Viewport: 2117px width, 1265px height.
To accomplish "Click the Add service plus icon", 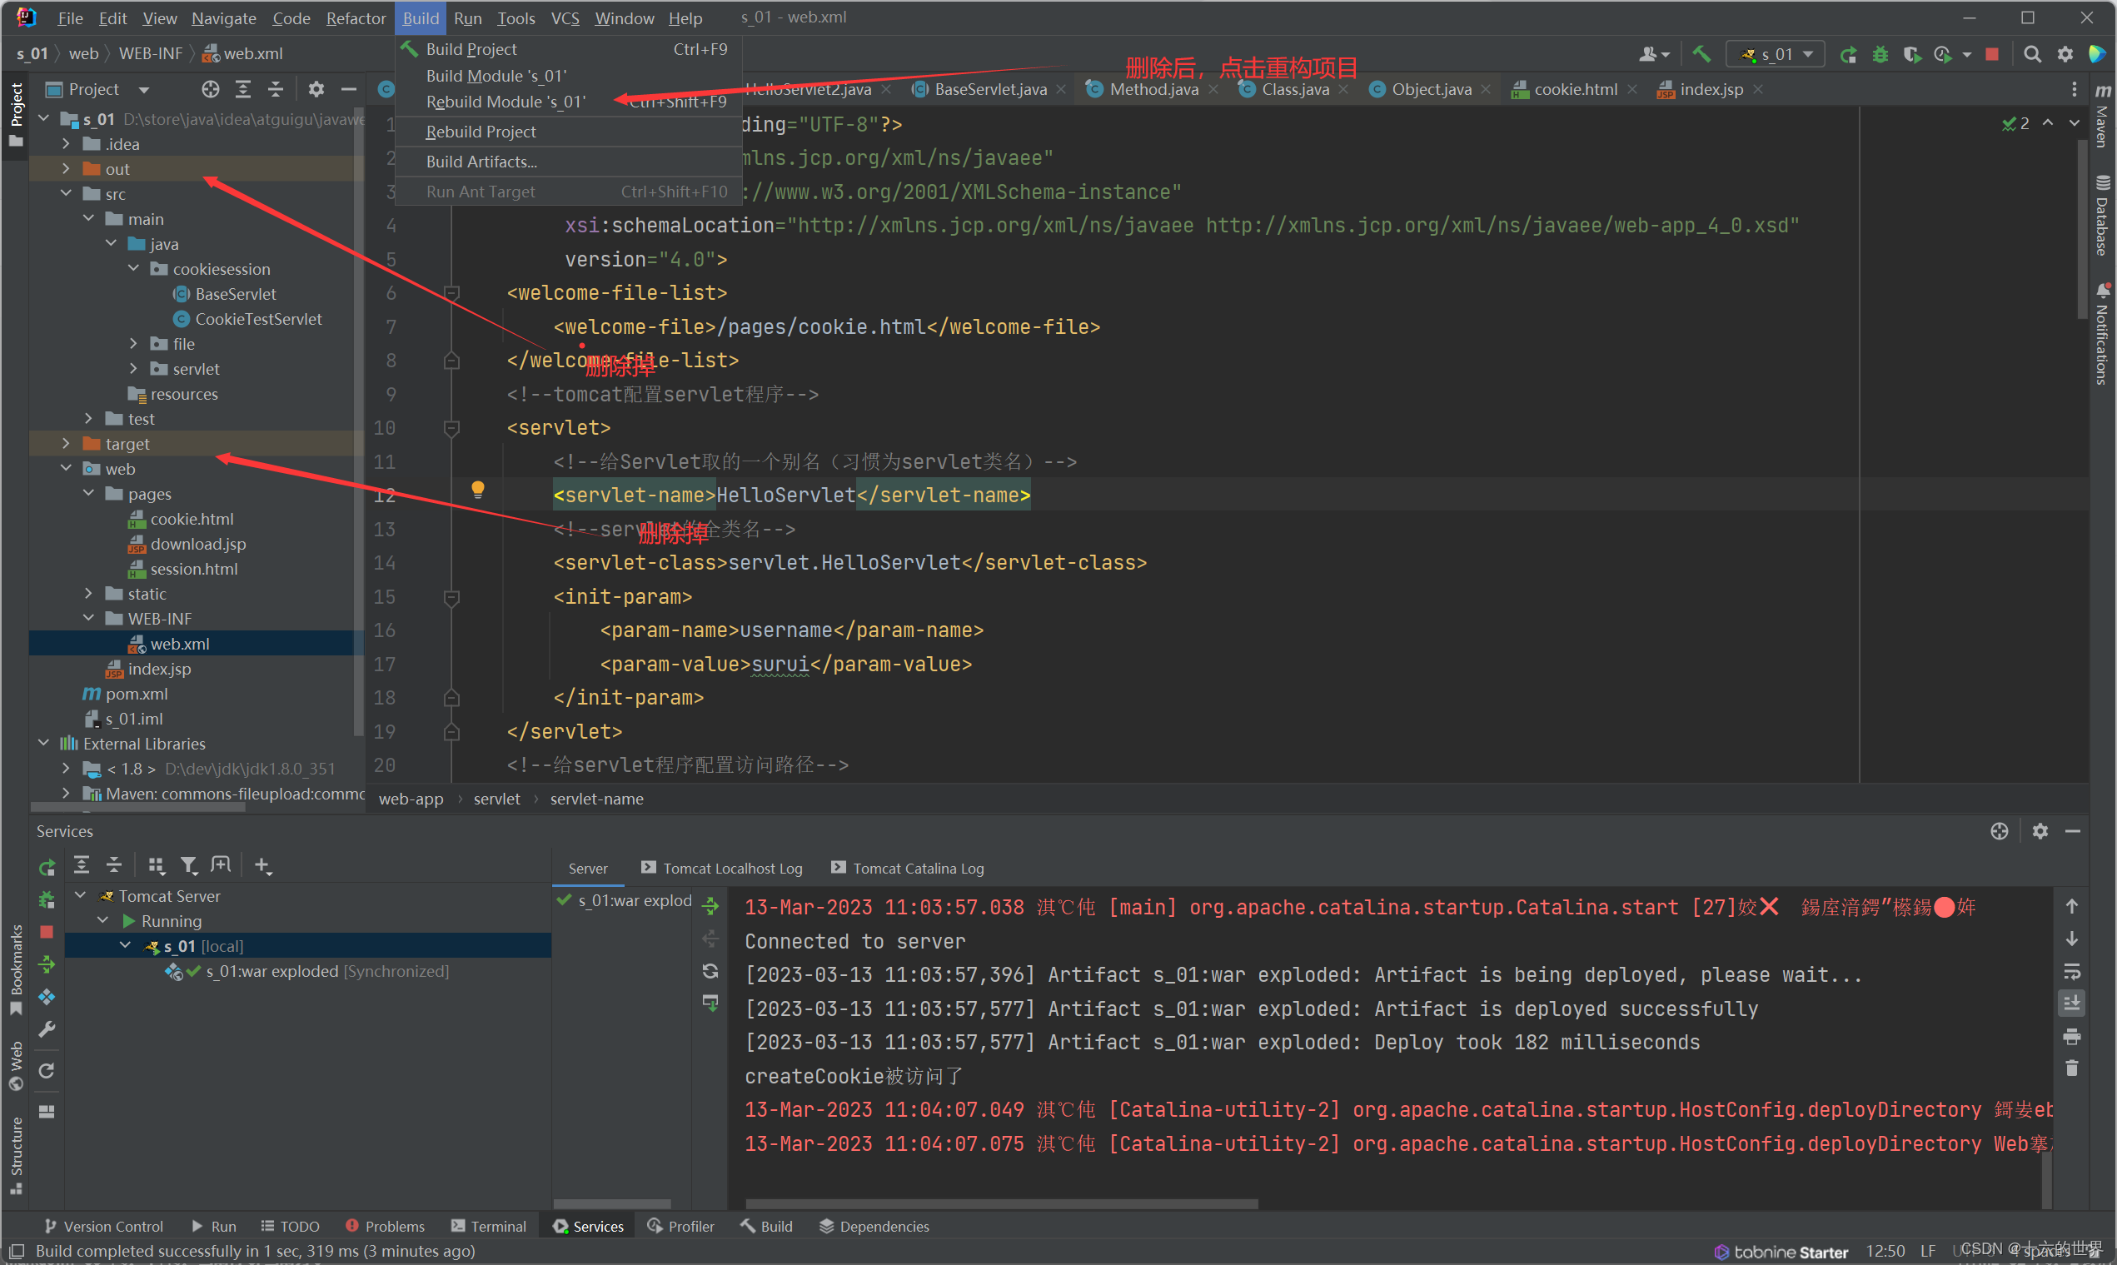I will tap(262, 866).
